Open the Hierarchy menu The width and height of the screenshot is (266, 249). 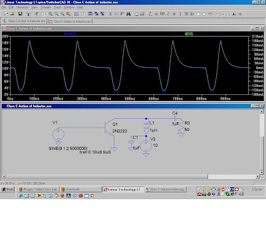23,7
